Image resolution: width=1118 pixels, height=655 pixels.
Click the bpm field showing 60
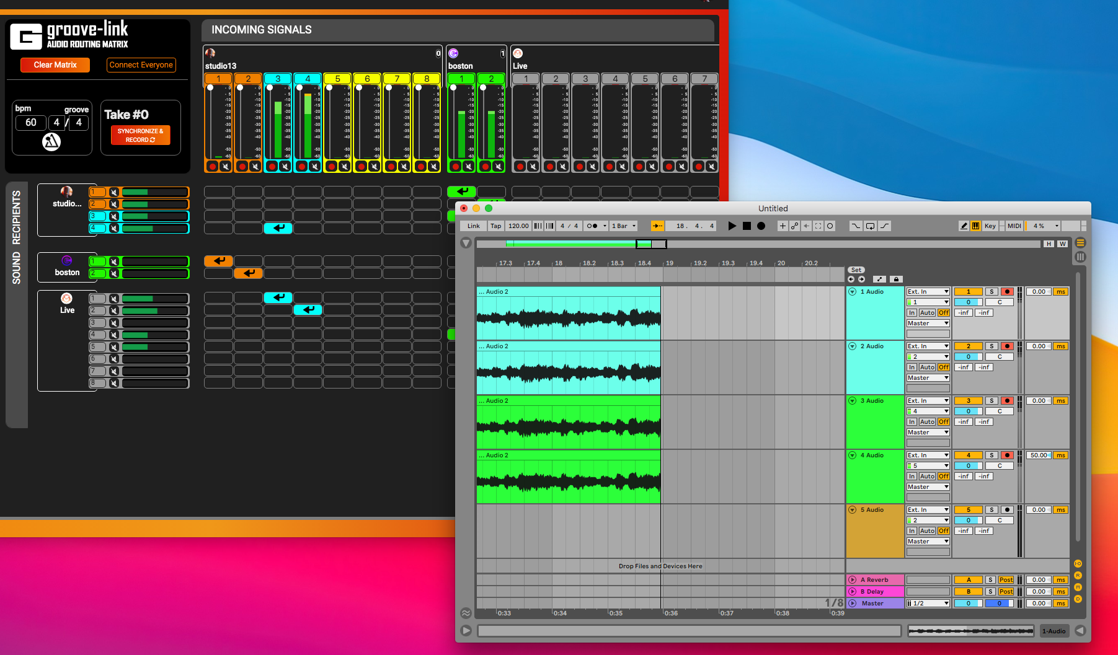[31, 123]
